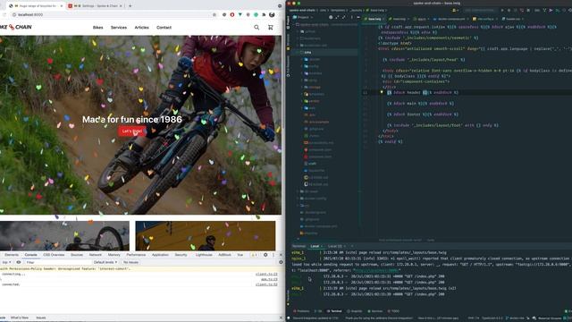The height and width of the screenshot is (322, 572).
Task: Bookmark this page with the star icon
Action: [x=214, y=14]
